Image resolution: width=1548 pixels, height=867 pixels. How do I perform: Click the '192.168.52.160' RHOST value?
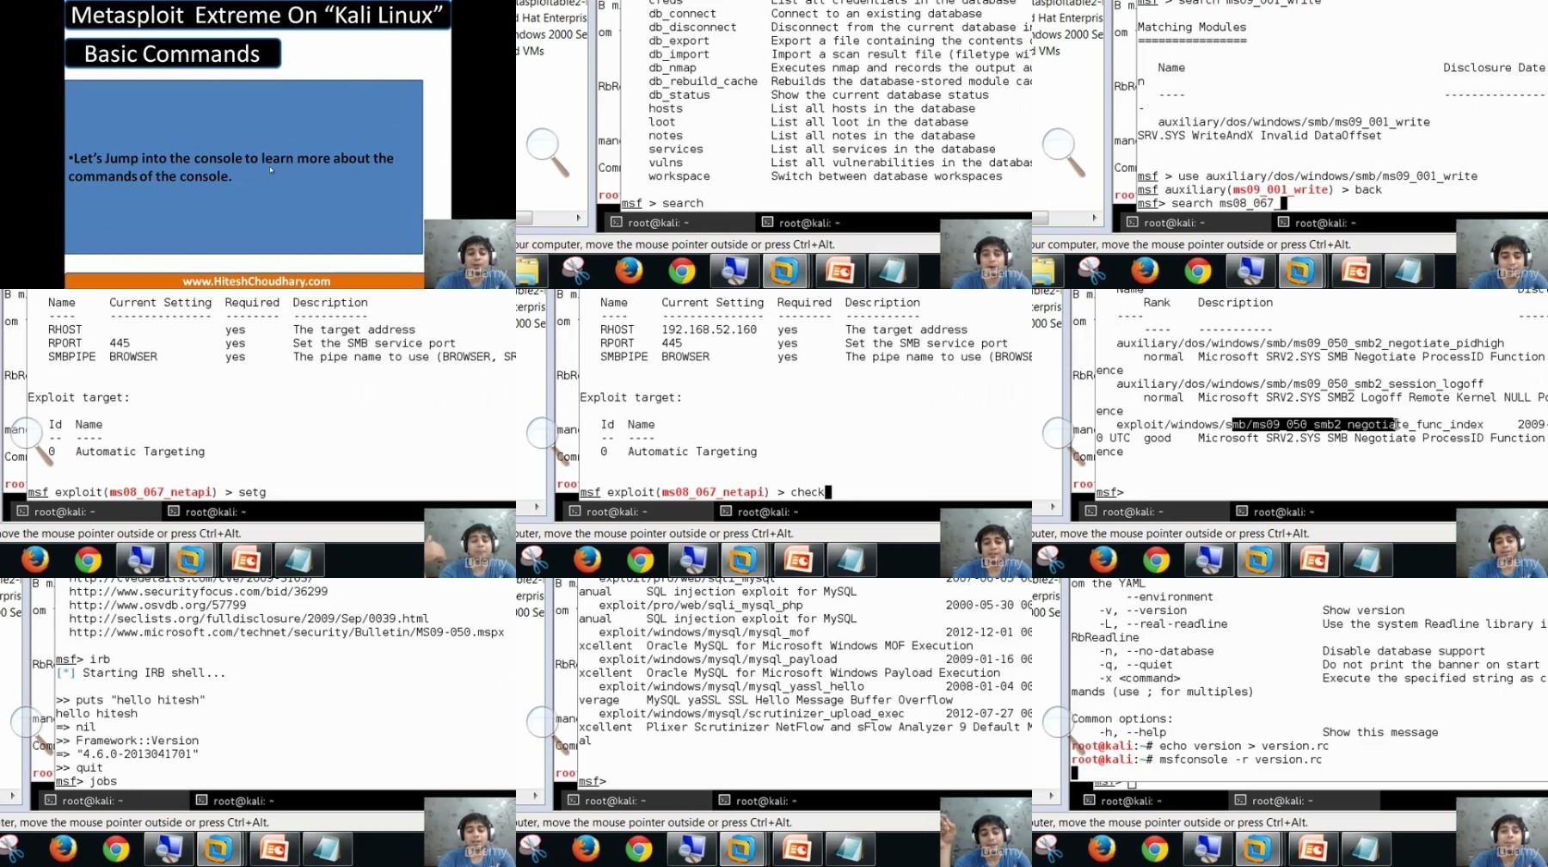tap(709, 329)
